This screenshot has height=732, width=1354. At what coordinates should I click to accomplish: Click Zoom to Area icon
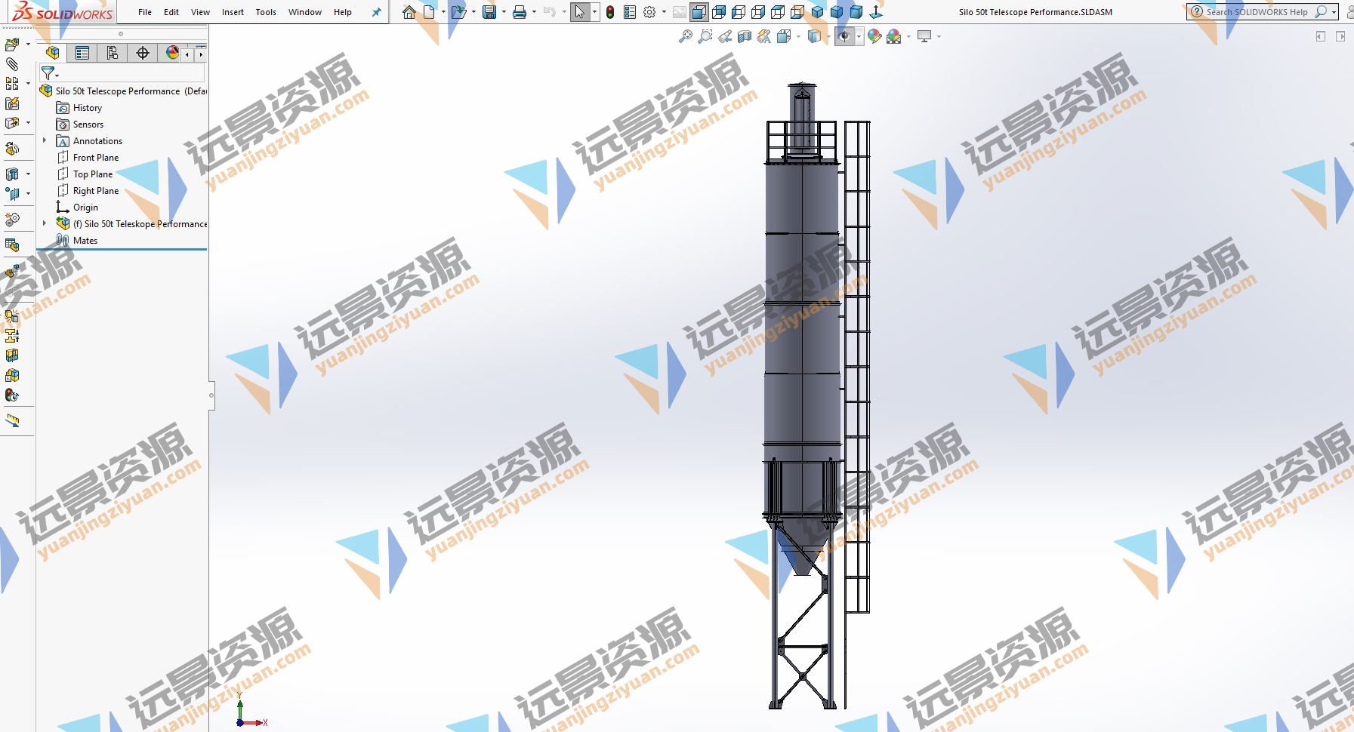[x=705, y=36]
